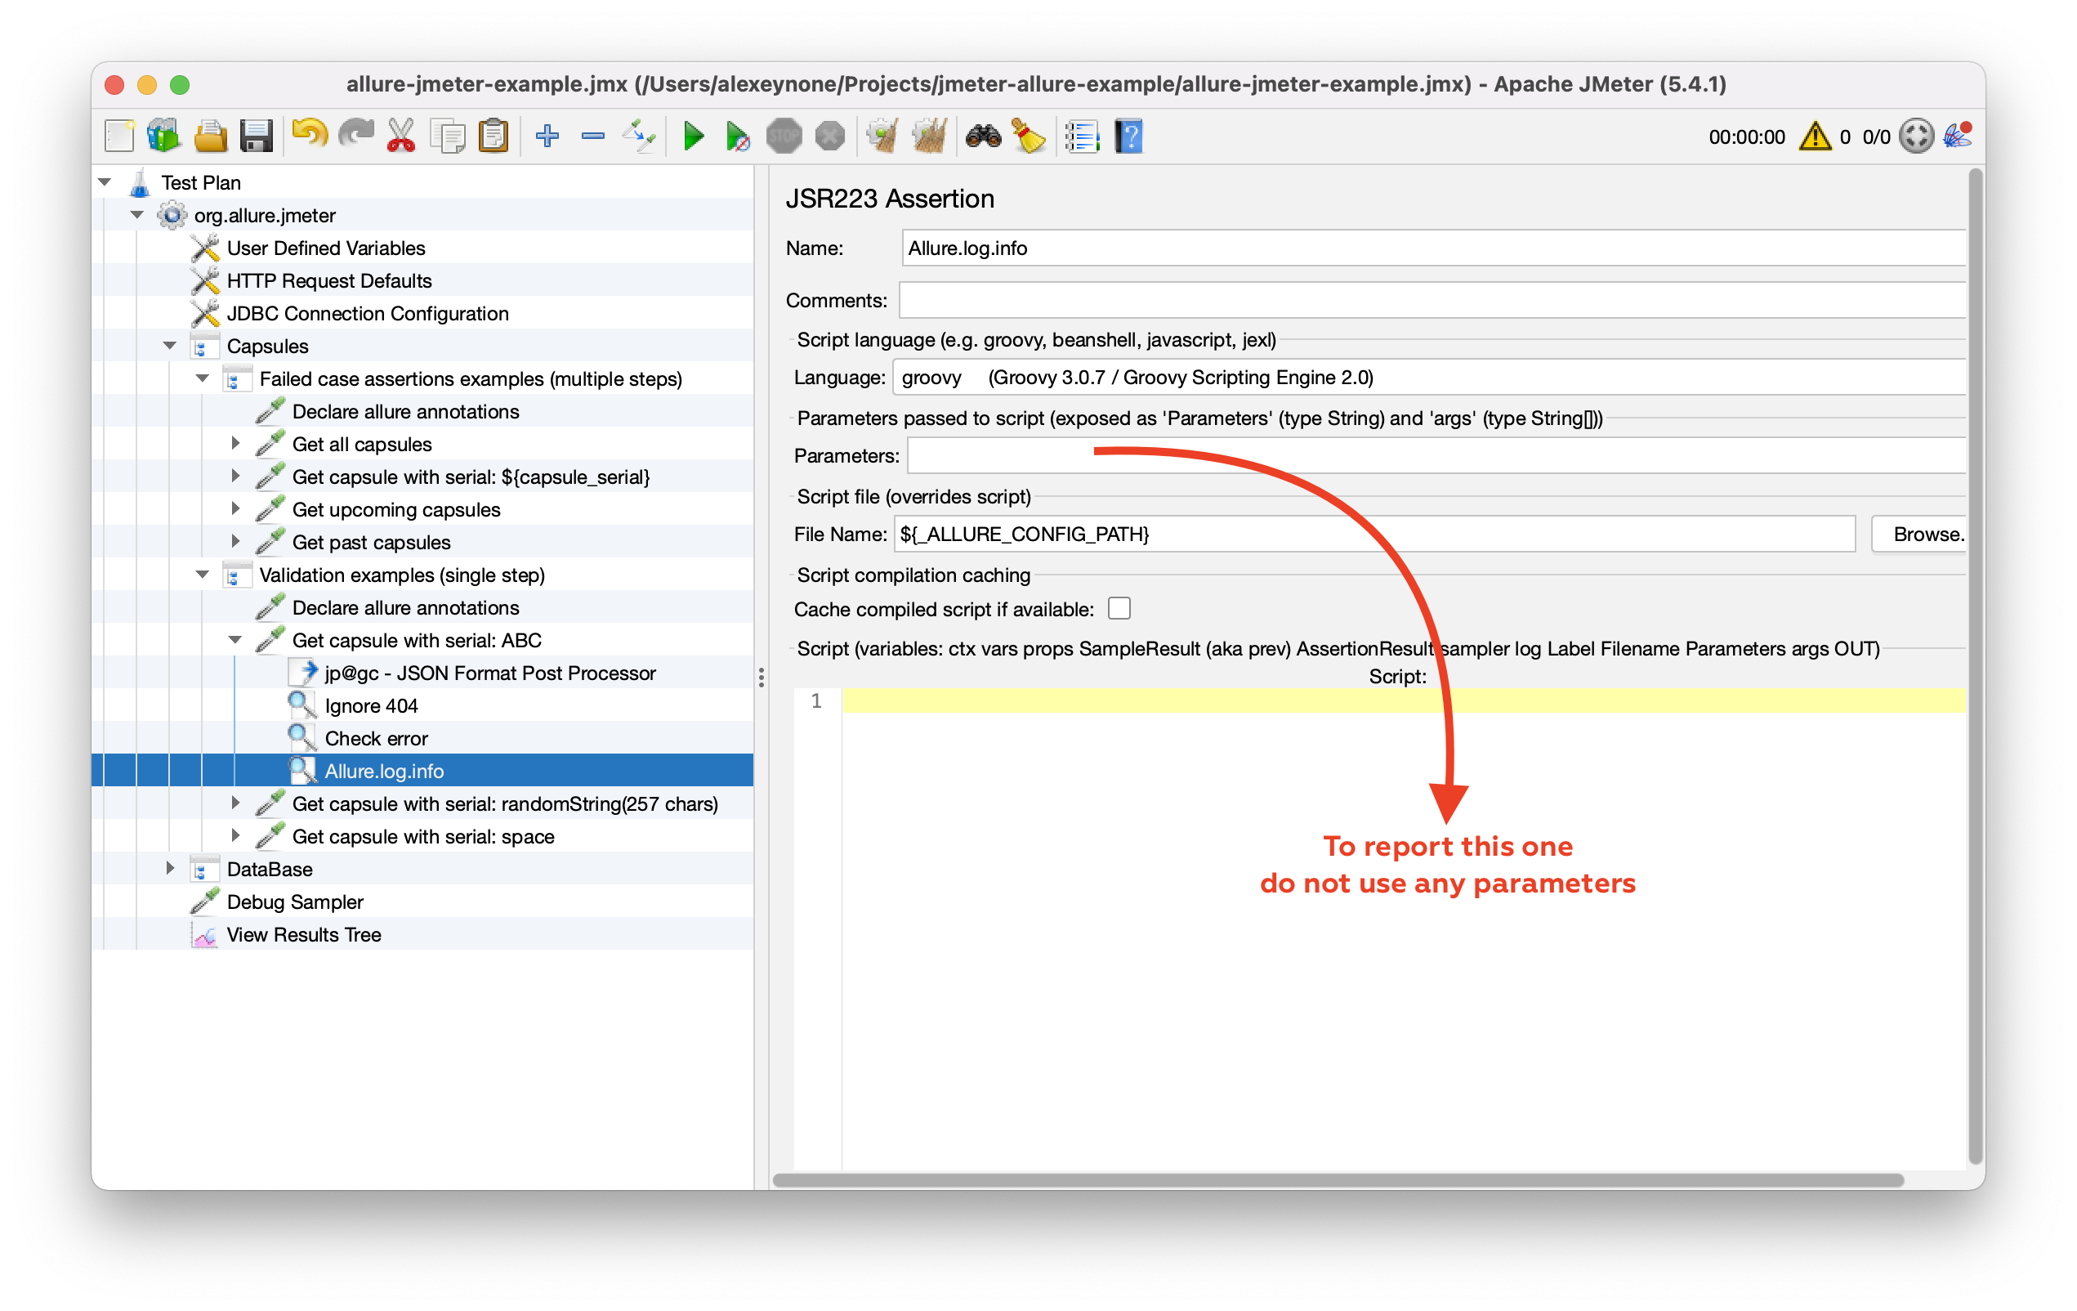This screenshot has width=2077, height=1311.
Task: Expand the DataBase tree node
Action: (170, 868)
